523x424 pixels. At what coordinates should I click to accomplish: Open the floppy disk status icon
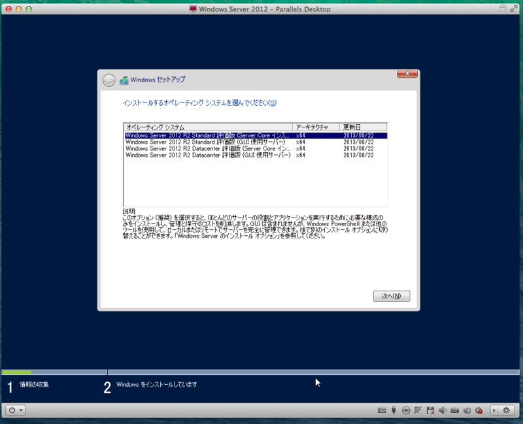click(x=430, y=410)
